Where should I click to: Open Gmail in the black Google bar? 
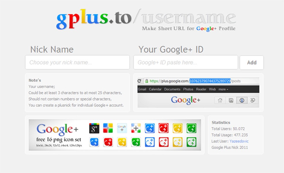click(142, 89)
